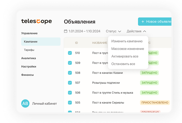Click the Telescope logo
The image size is (182, 123).
tap(36, 21)
